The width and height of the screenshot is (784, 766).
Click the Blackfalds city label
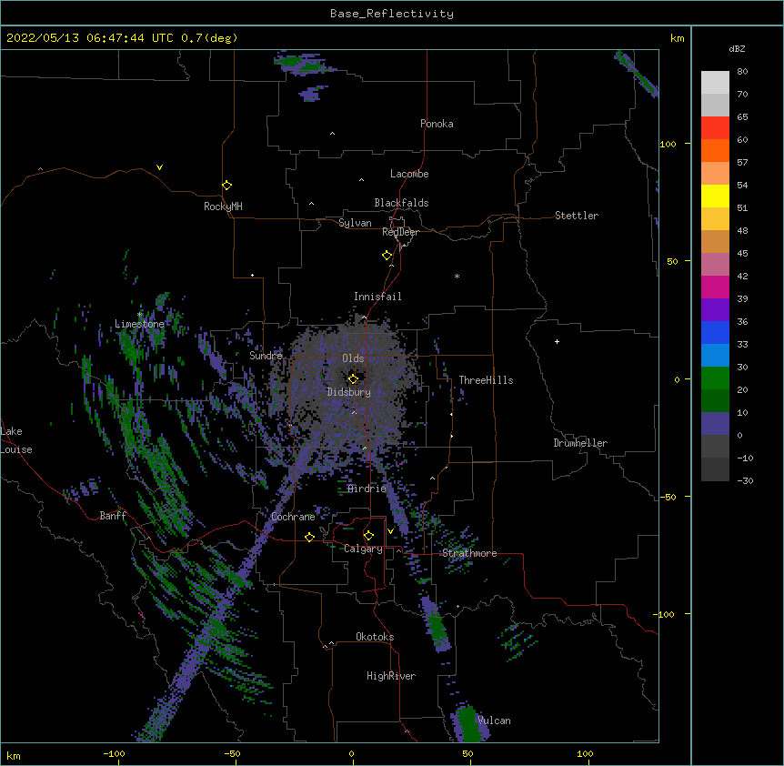tap(401, 203)
